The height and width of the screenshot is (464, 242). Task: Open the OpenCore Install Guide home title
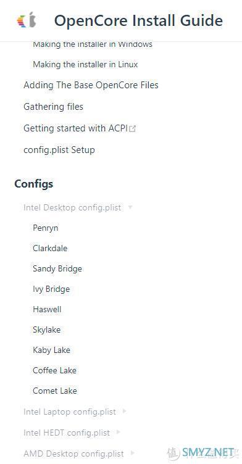pos(138,20)
